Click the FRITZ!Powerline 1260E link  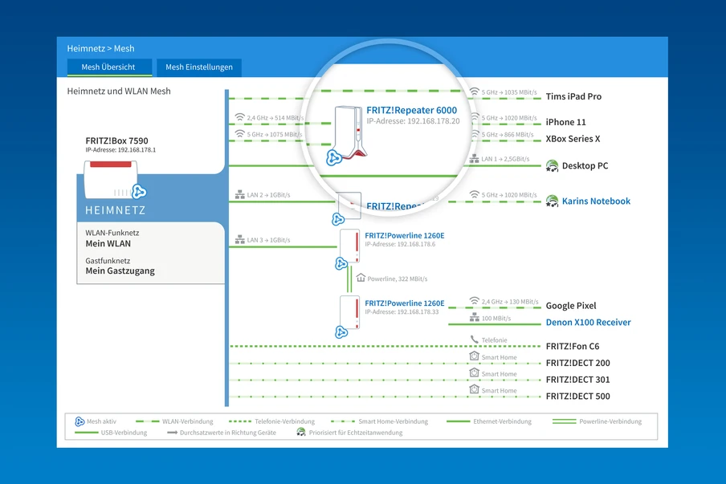[x=403, y=235]
